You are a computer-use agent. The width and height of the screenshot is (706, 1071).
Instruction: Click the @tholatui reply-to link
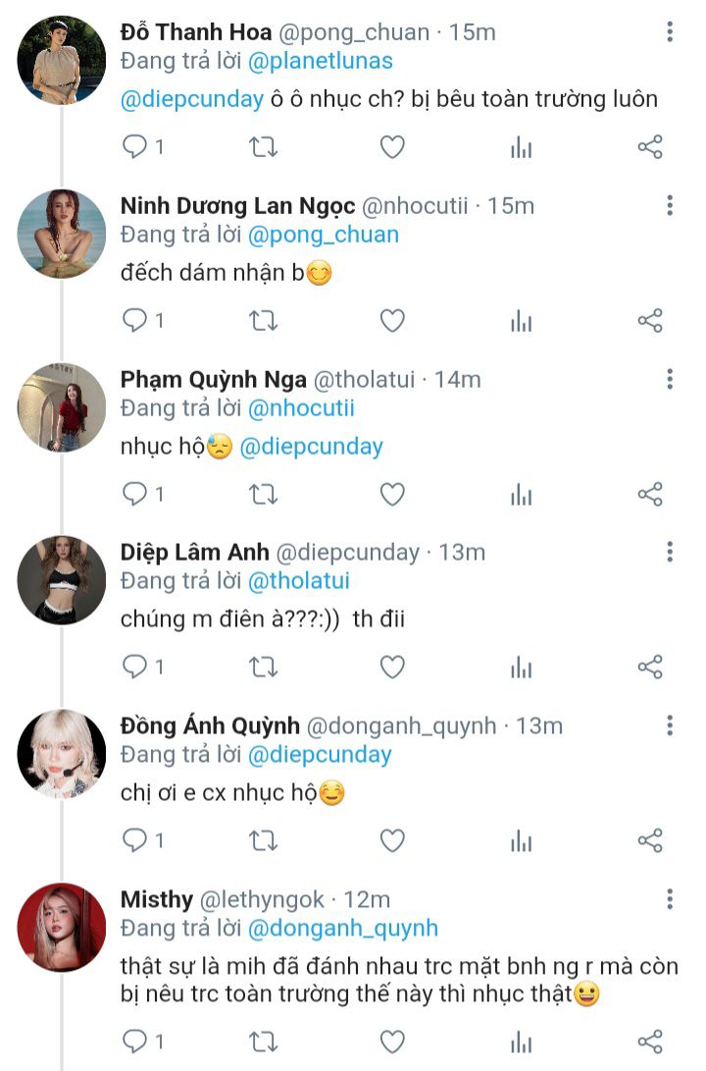point(299,581)
